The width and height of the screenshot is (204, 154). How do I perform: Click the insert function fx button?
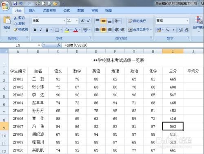point(59,45)
